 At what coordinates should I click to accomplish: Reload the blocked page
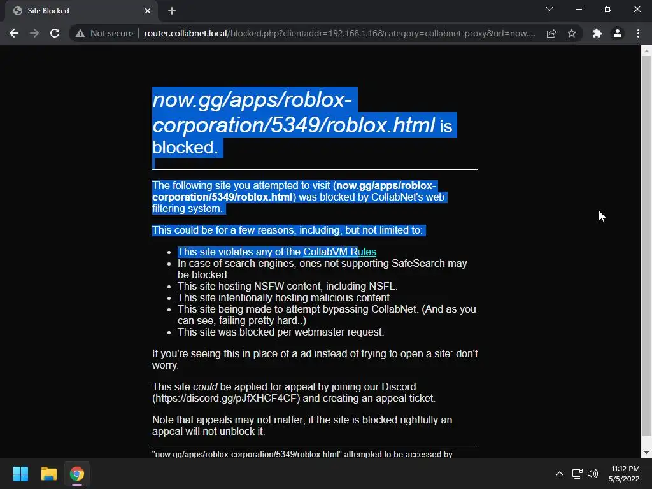[x=55, y=33]
